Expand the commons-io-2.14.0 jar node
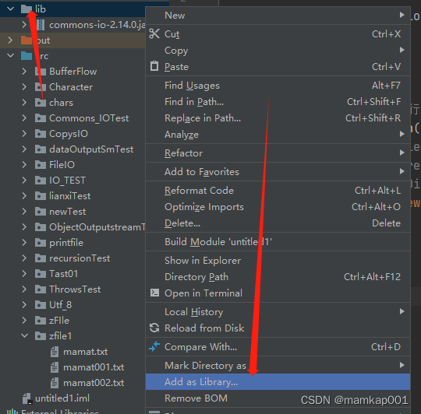The width and height of the screenshot is (421, 414). (24, 25)
